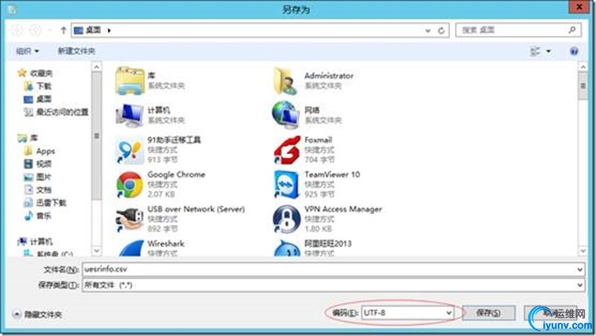Viewport: 596px width, 336px height.
Task: Go up one folder level
Action: (x=63, y=30)
